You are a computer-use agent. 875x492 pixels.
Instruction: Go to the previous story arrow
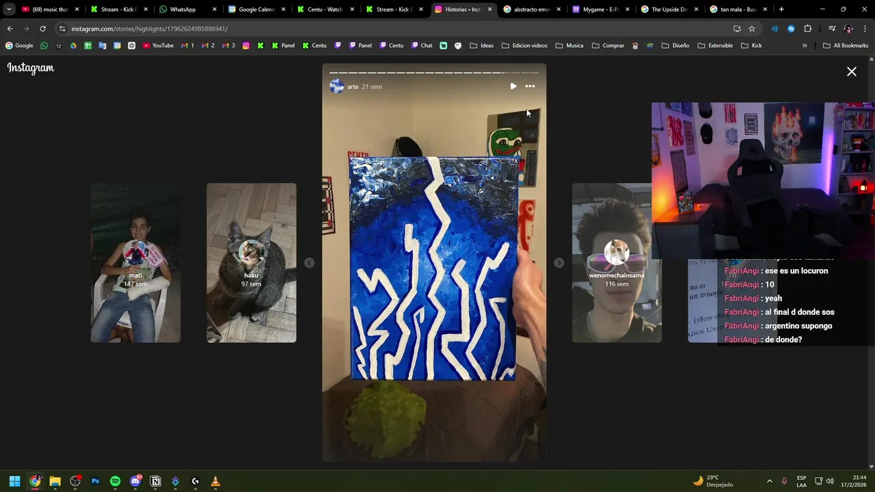310,263
